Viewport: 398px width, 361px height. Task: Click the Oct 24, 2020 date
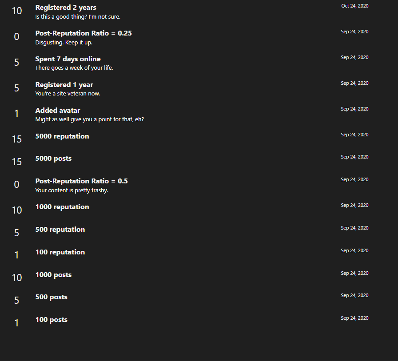click(x=354, y=6)
